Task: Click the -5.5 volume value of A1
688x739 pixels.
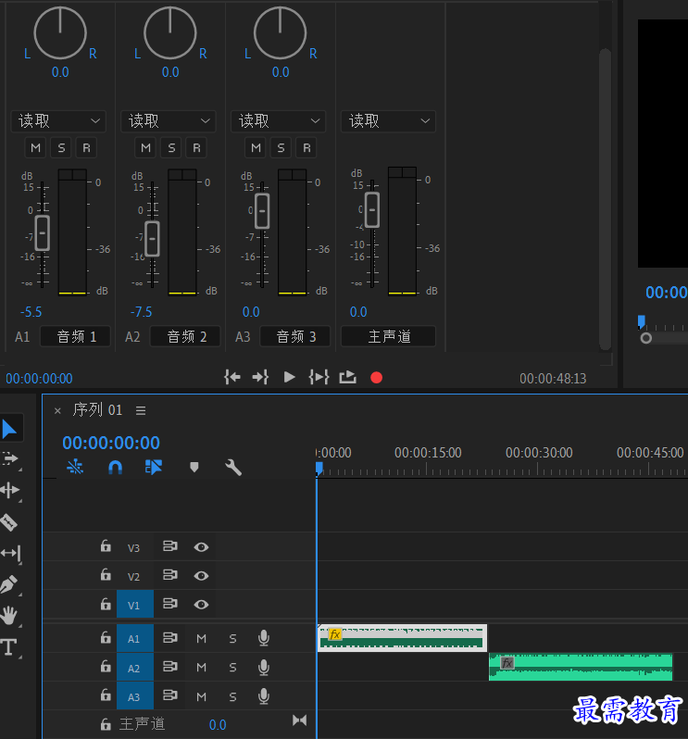Action: tap(31, 312)
